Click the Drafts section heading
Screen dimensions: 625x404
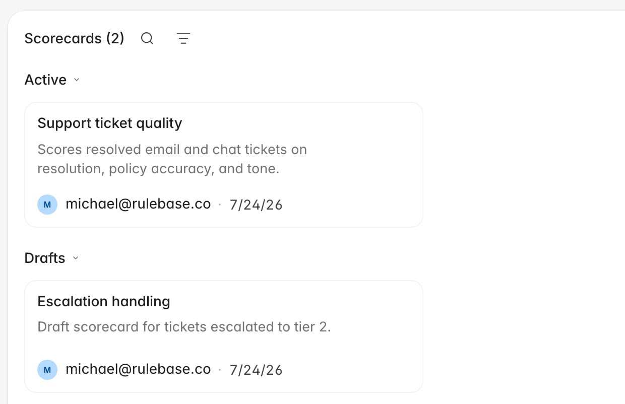pos(45,258)
